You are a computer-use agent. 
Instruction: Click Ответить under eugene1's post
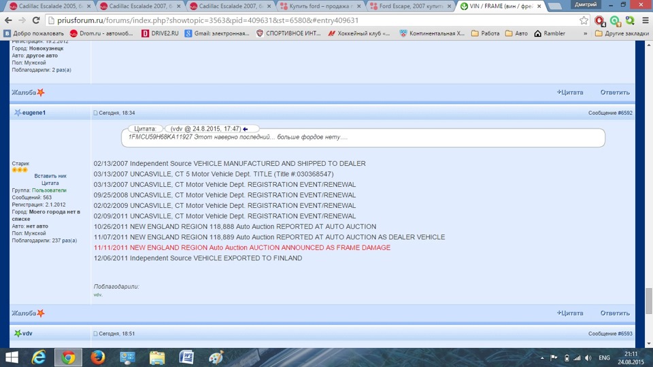coord(615,313)
